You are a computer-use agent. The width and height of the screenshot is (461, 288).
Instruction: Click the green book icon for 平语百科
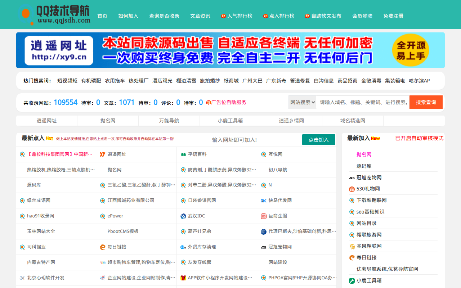point(183,154)
